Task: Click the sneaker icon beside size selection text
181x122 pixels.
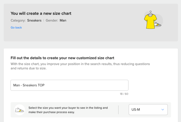Action: coord(20,110)
